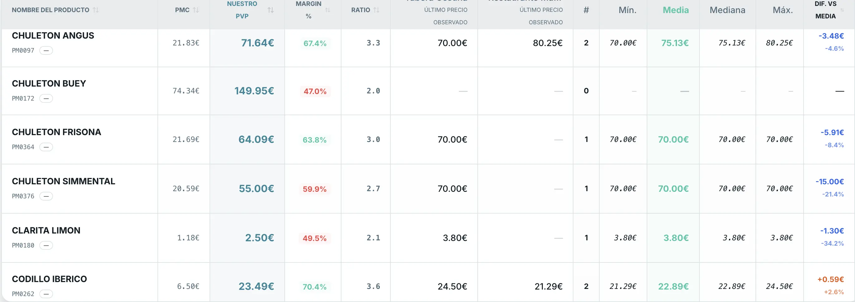Viewport: 855px width, 302px height.
Task: Open the CHULETON BUEY product name
Action: tap(49, 83)
